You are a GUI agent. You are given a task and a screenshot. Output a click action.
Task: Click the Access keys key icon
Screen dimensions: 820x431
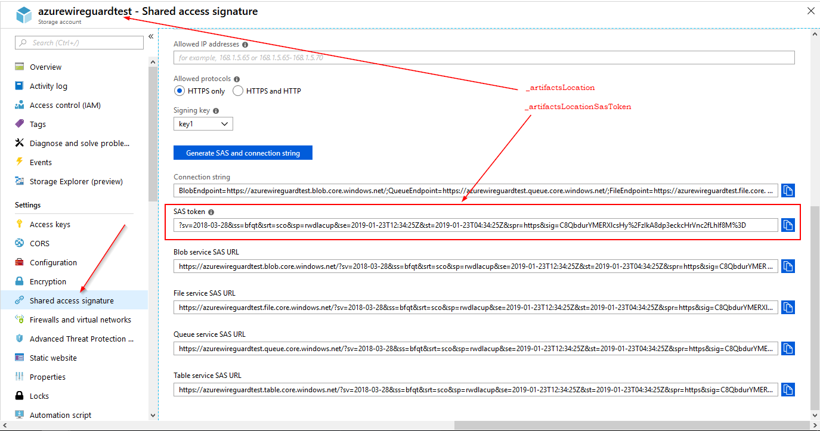(x=19, y=224)
